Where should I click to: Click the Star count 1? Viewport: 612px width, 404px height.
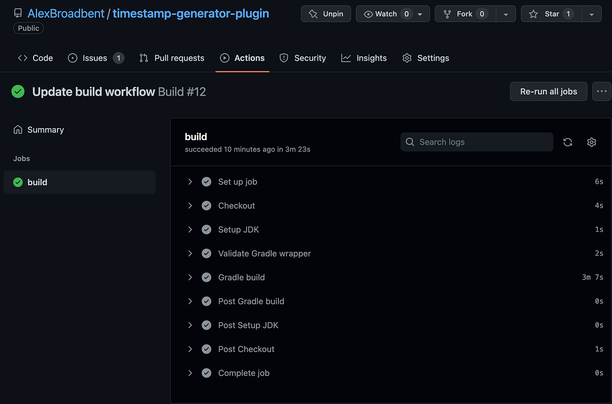568,14
